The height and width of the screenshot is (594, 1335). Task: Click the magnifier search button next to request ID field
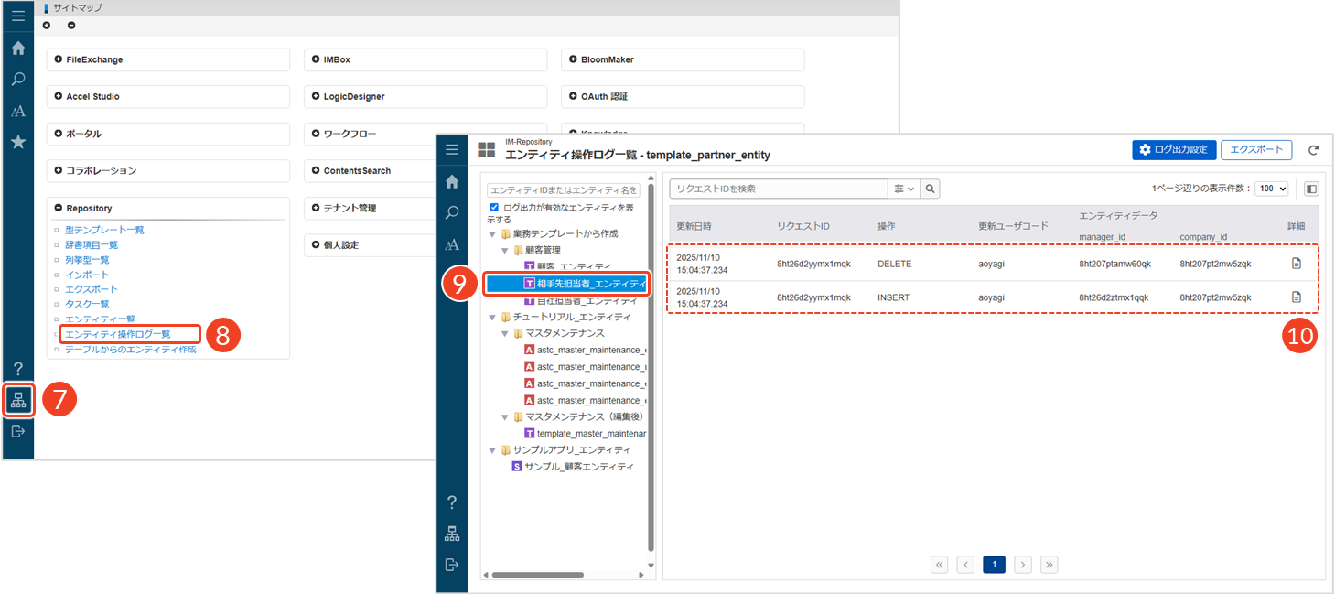coord(930,189)
